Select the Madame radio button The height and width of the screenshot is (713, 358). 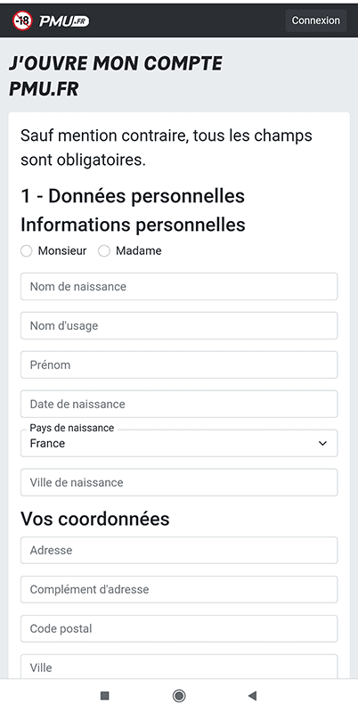pyautogui.click(x=104, y=251)
